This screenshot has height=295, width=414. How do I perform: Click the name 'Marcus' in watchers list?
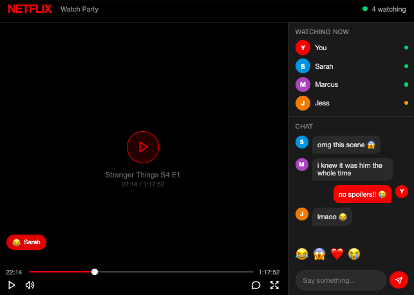(x=326, y=84)
